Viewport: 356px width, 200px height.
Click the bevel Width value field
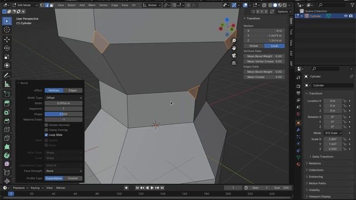(63, 103)
